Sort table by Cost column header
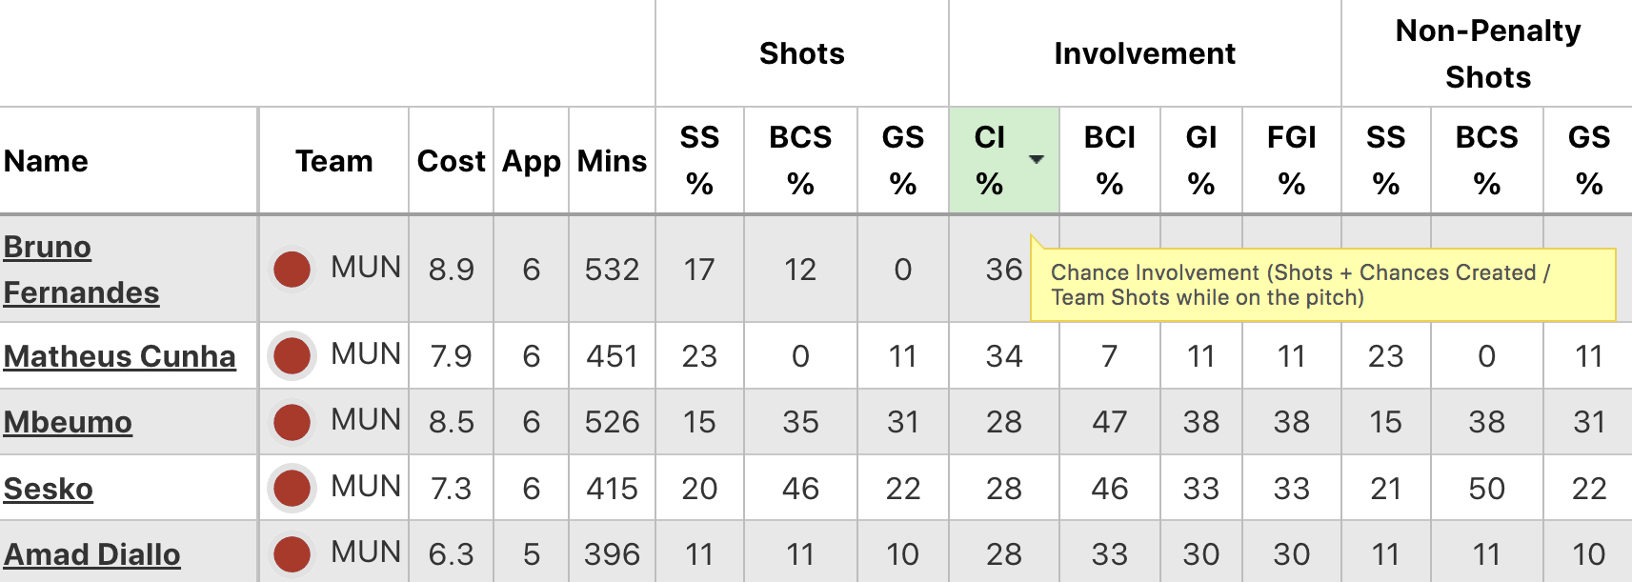The height and width of the screenshot is (582, 1632). (x=451, y=161)
